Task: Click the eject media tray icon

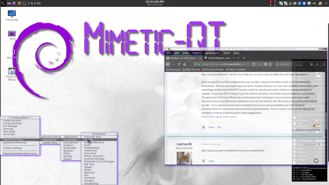Action: 309,3
